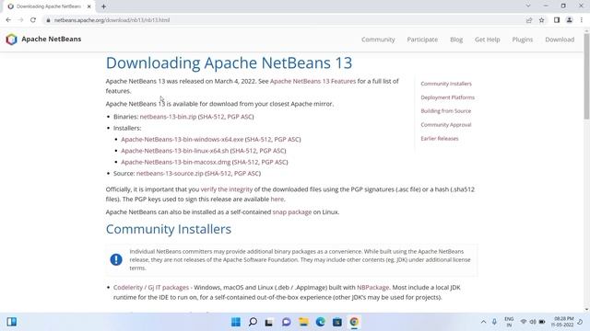The width and height of the screenshot is (590, 331).
Task: Bookmark page with the star icon
Action: pyautogui.click(x=541, y=20)
